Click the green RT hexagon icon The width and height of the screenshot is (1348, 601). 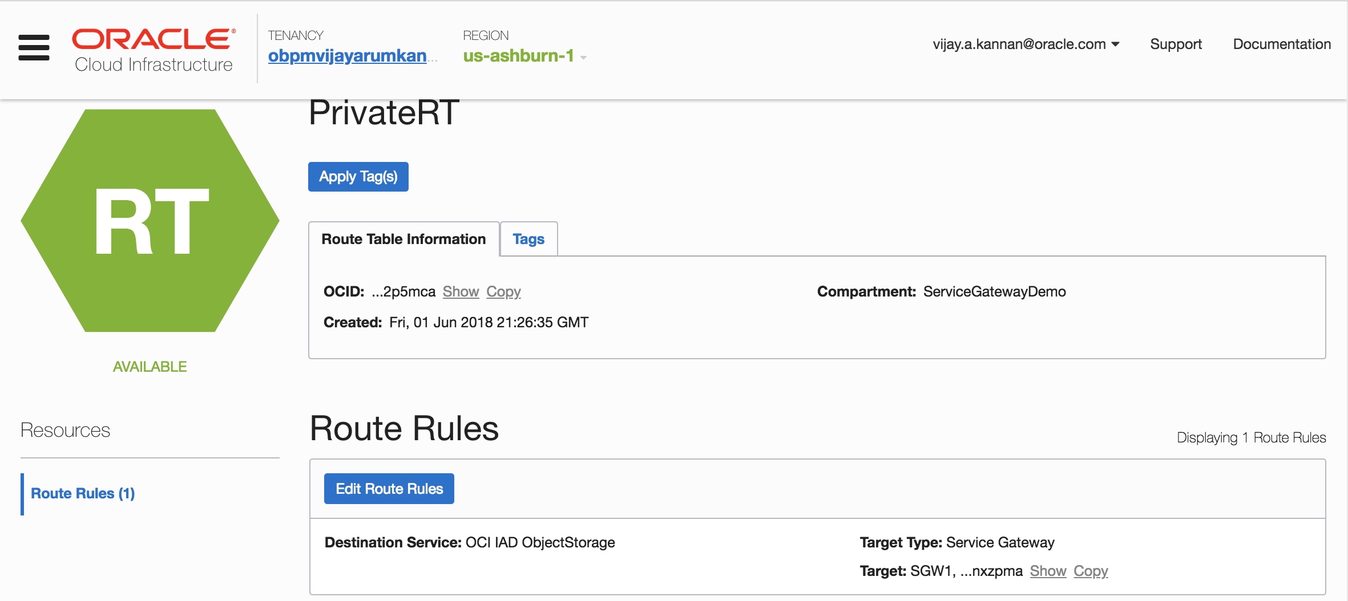click(x=150, y=220)
